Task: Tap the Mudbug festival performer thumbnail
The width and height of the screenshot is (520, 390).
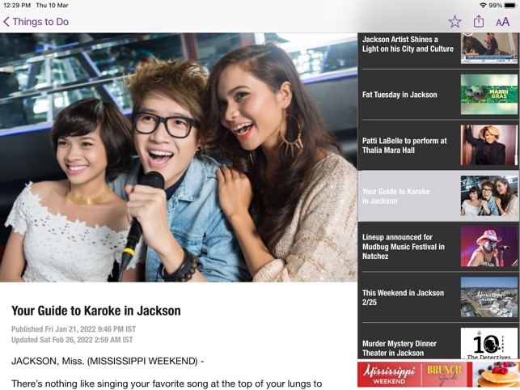Action: 489,247
